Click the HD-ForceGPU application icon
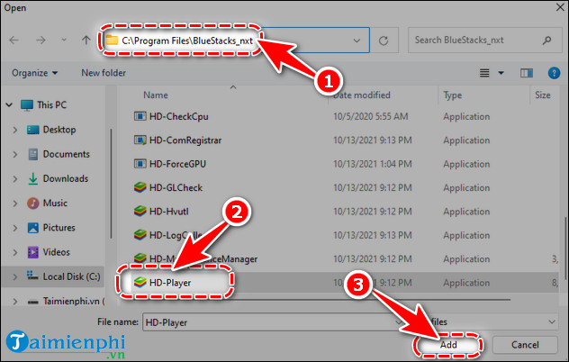Image resolution: width=569 pixels, height=362 pixels. [140, 164]
